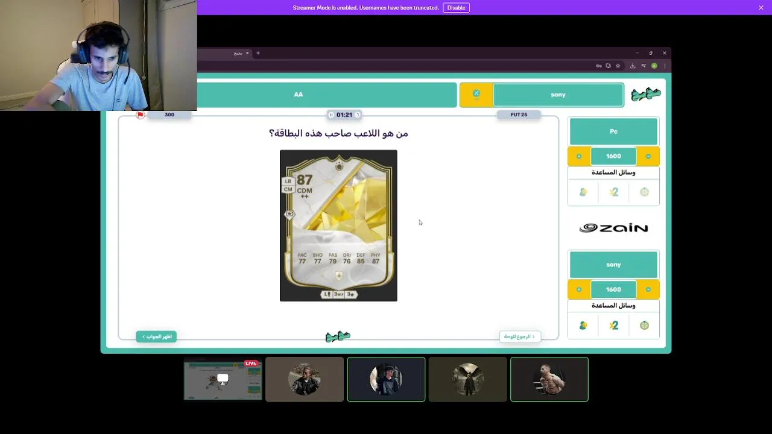Viewport: 772px width, 434px height.
Task: Pause the 01:21 countdown timer
Action: click(x=331, y=115)
